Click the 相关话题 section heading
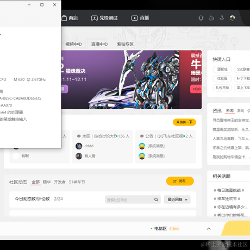This screenshot has width=250, height=250. tap(221, 176)
